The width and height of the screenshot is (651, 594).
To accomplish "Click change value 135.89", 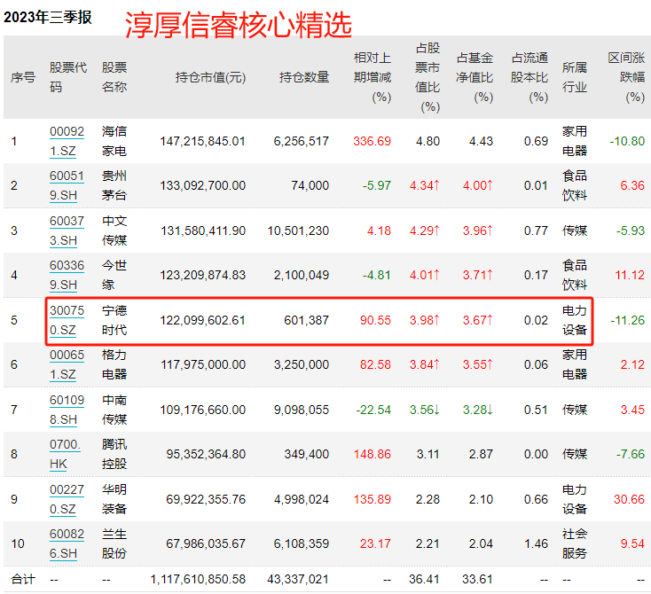I will pos(372,499).
